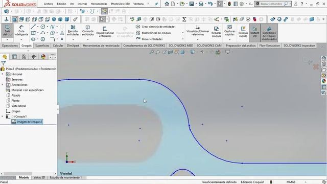The width and height of the screenshot is (327, 184).
Task: Open the Archivo menu
Action: coord(49,4)
